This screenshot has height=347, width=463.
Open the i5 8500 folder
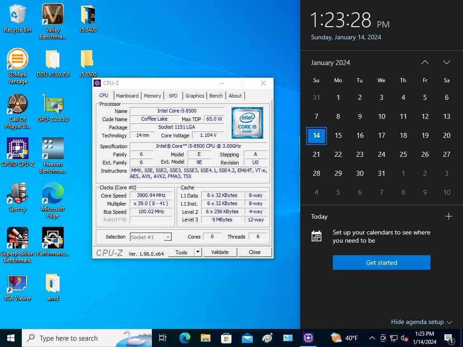88,63
